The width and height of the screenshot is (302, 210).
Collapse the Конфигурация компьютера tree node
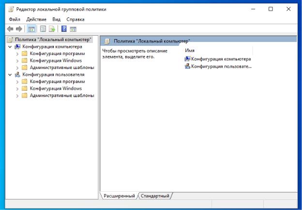pyautogui.click(x=10, y=47)
